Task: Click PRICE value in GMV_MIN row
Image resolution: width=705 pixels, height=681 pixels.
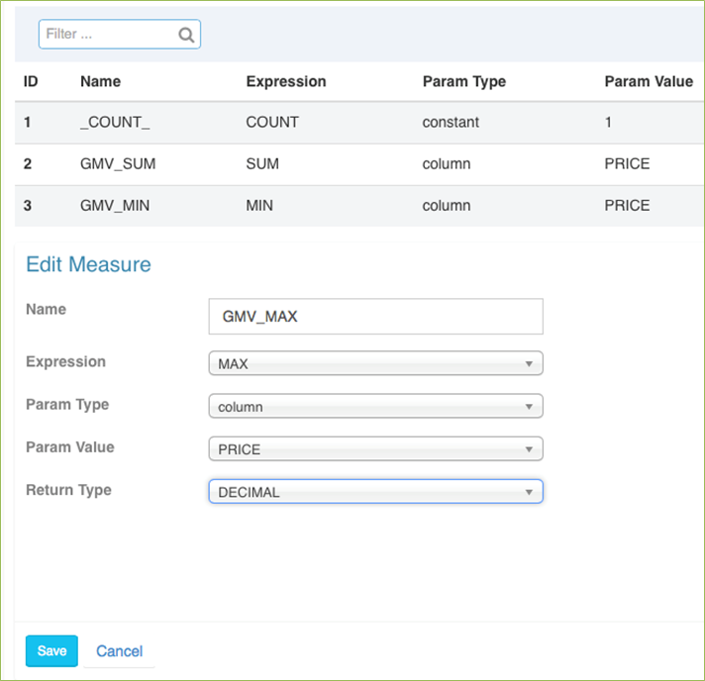Action: click(x=627, y=206)
